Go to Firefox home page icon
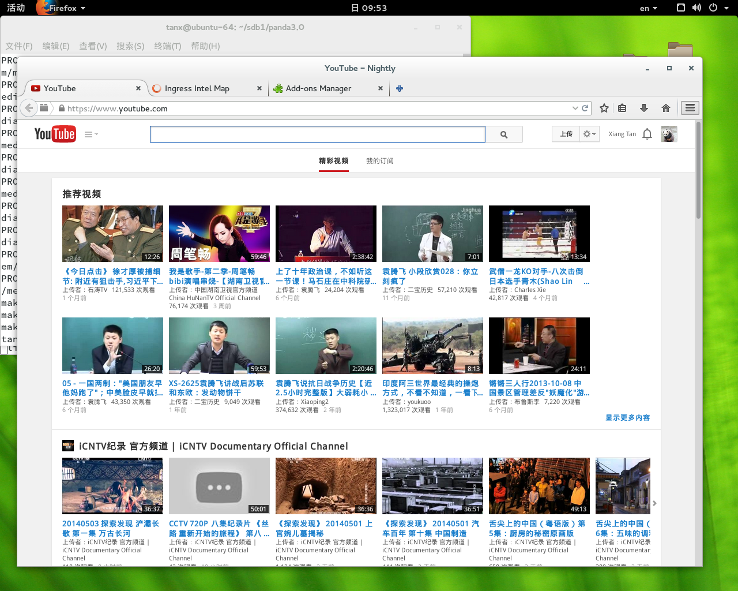The width and height of the screenshot is (738, 591). [x=666, y=108]
